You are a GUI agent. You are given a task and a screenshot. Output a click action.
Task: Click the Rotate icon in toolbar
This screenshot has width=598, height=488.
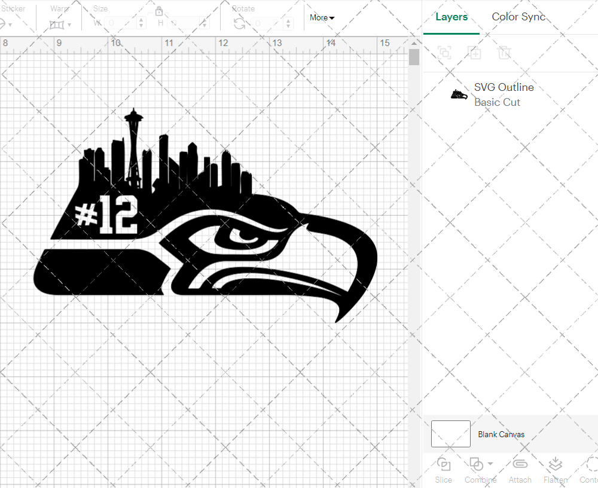coord(239,23)
